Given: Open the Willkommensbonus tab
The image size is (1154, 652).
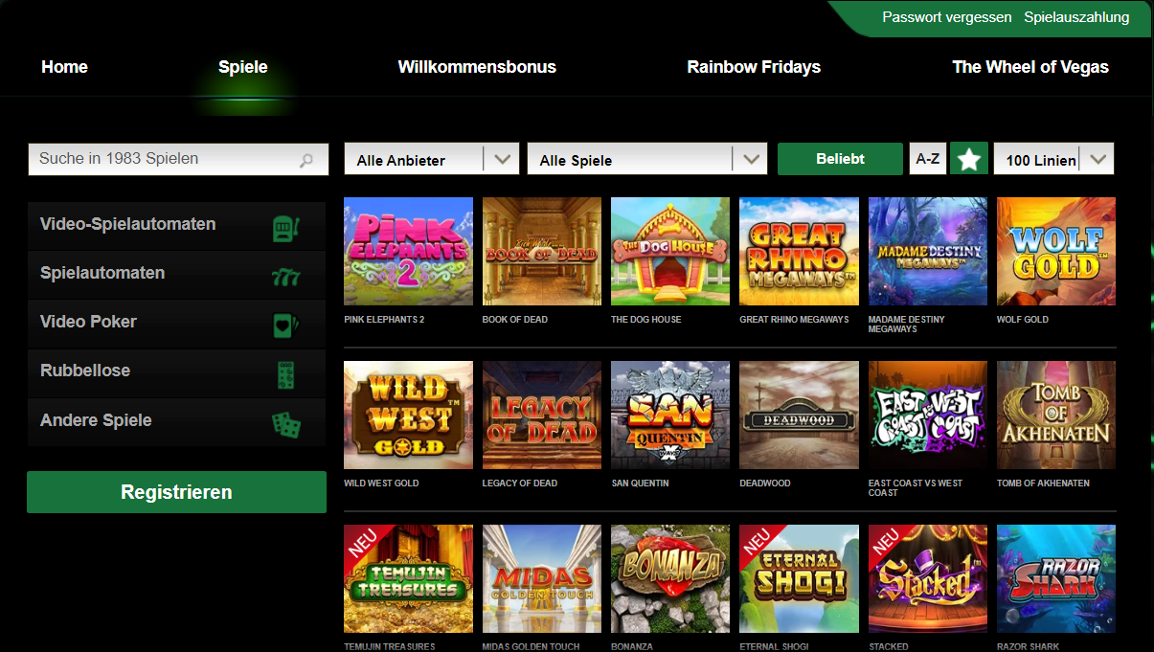Looking at the screenshot, I should click(477, 67).
